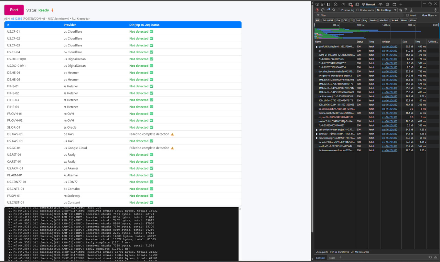Click the screencast toggle icon in DevTools
The width and height of the screenshot is (440, 262).
[317, 4]
